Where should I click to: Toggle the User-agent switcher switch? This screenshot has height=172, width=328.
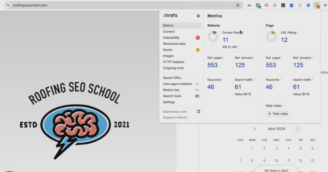[197, 84]
